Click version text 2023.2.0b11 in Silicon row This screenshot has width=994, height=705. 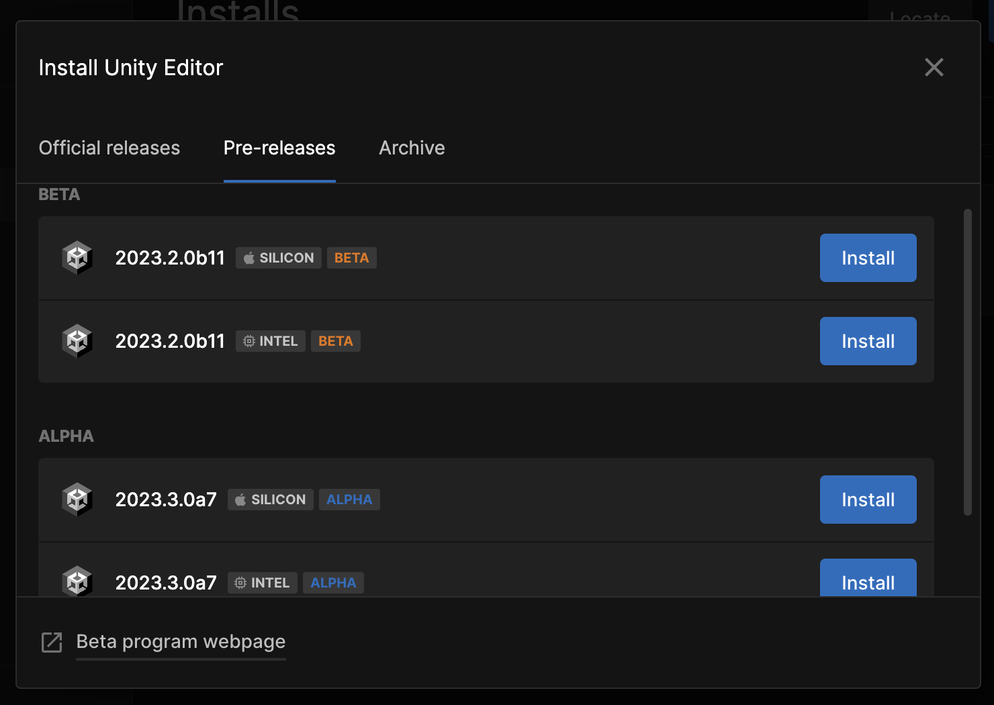[170, 258]
